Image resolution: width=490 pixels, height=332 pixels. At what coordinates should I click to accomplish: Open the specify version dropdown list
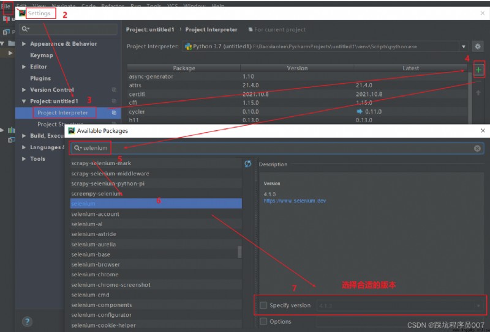point(478,306)
